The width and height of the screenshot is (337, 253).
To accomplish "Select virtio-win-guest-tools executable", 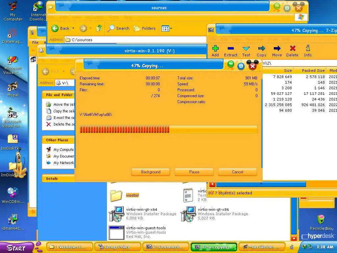I will pos(138,232).
